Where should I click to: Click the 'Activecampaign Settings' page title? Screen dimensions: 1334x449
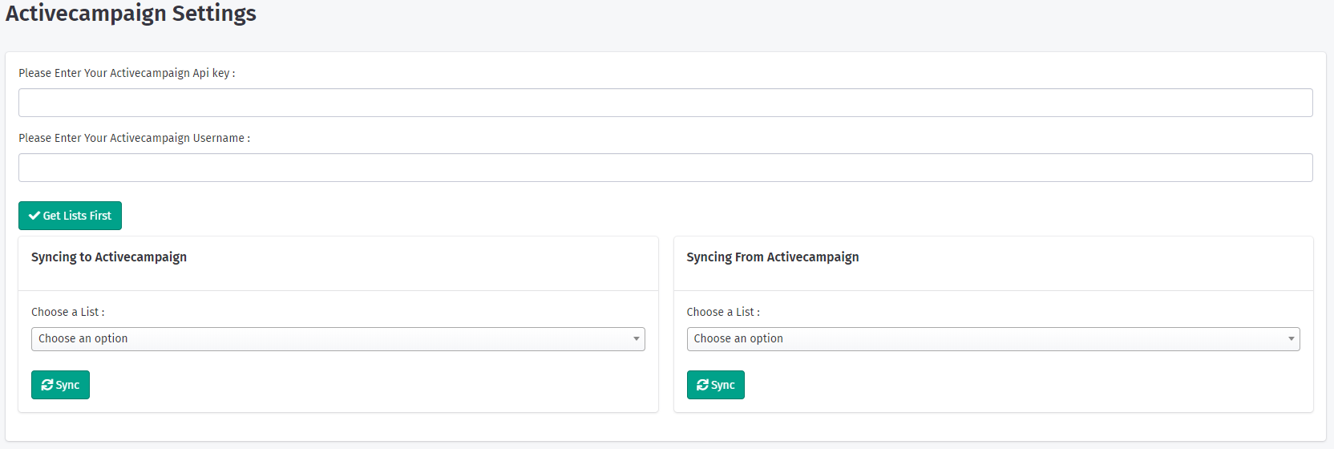tap(131, 14)
